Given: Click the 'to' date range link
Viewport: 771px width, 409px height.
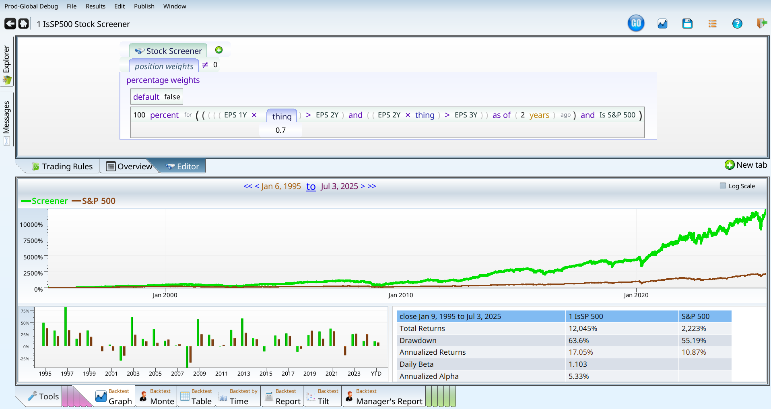Looking at the screenshot, I should click(x=311, y=186).
